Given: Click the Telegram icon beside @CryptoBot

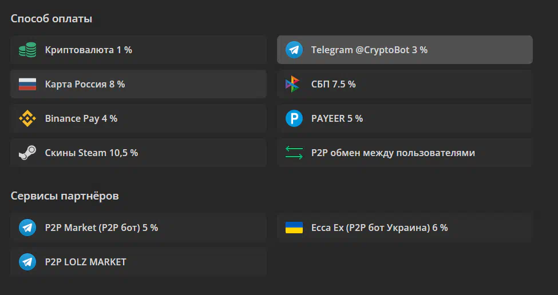Looking at the screenshot, I should pyautogui.click(x=294, y=50).
